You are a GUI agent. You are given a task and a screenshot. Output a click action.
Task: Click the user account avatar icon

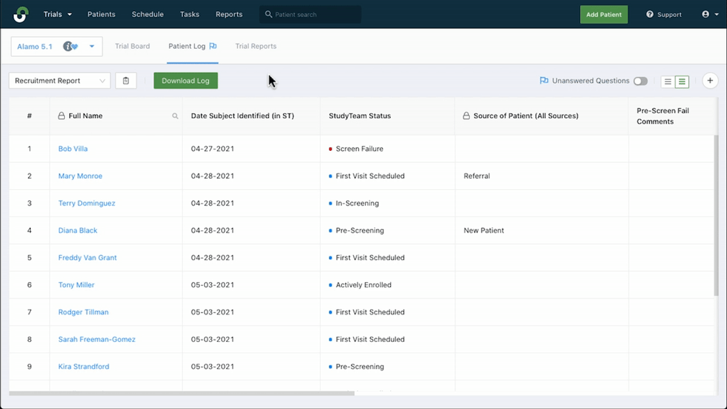tap(705, 14)
